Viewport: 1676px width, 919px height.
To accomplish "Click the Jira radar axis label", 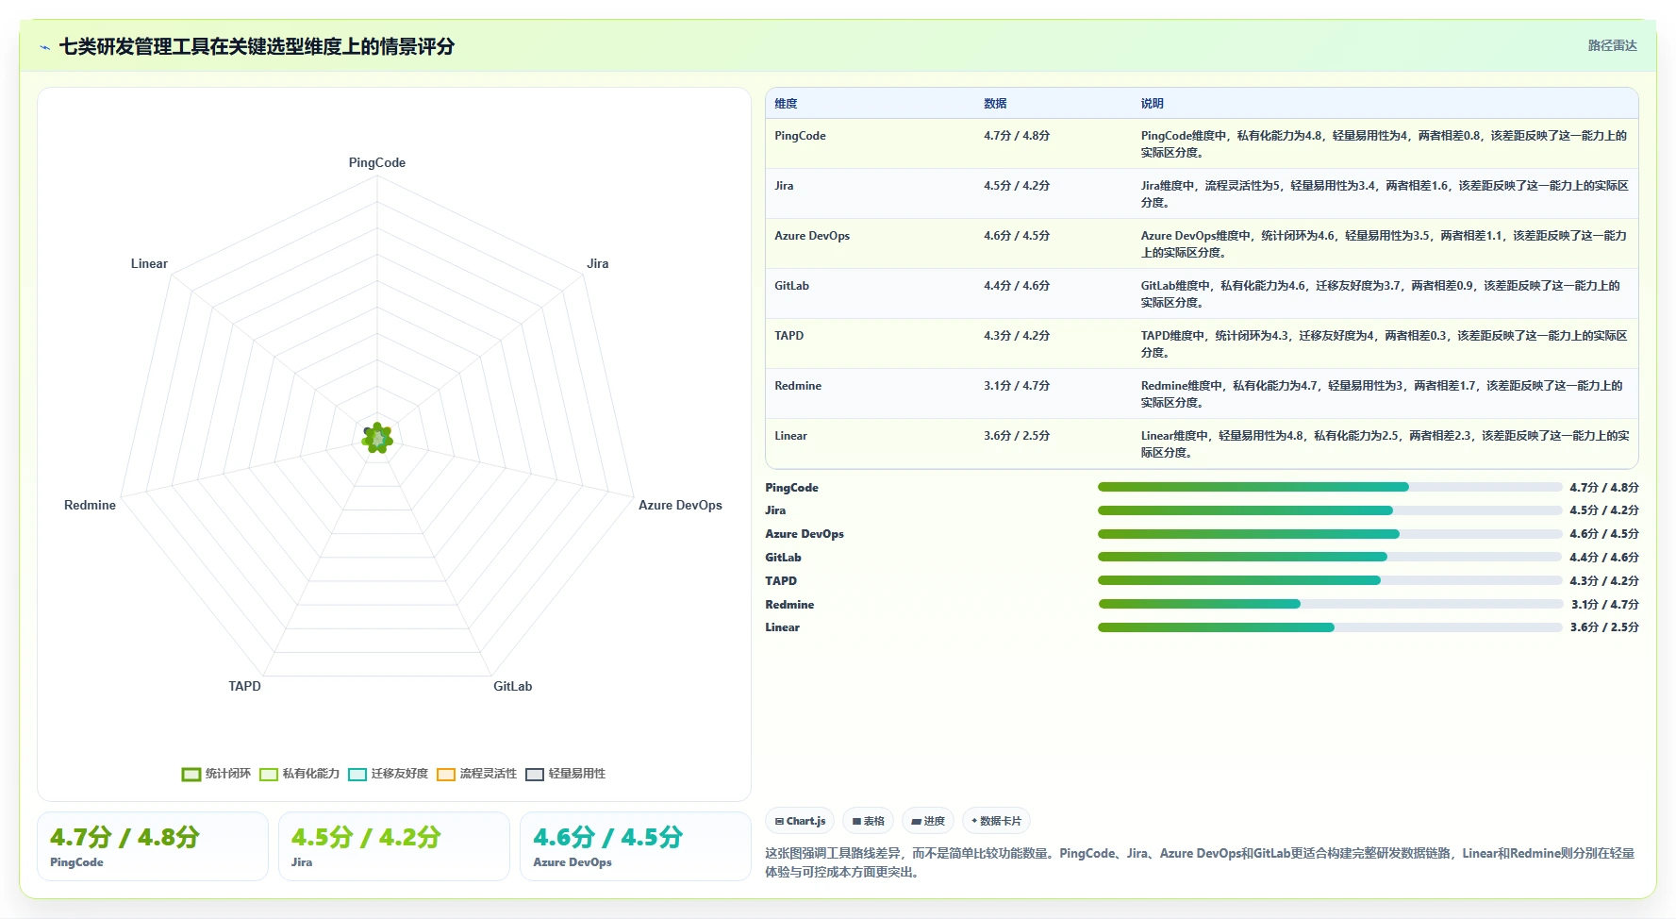I will pyautogui.click(x=598, y=263).
